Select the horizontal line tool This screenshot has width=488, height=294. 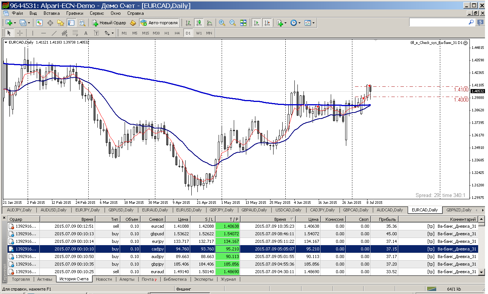coord(43,33)
